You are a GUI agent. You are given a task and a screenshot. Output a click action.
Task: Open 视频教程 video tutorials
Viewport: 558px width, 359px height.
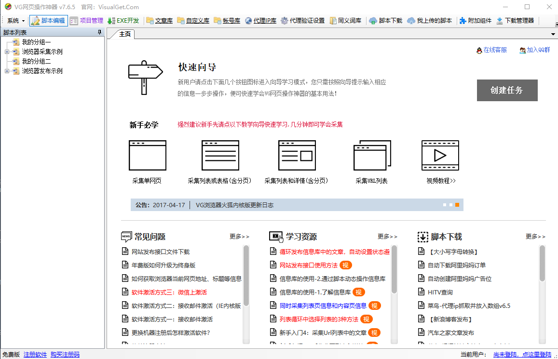[440, 162]
